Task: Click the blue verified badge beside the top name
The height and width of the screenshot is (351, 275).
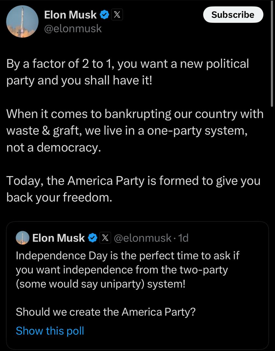Action: (104, 15)
